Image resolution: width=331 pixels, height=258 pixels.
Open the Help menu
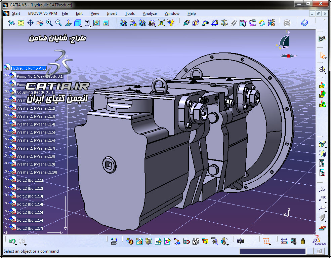tap(192, 13)
